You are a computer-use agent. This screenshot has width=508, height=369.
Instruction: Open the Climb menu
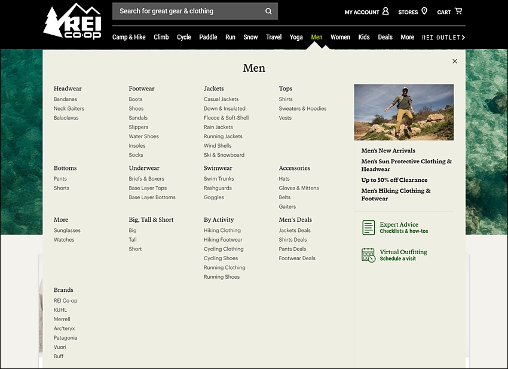click(x=161, y=37)
